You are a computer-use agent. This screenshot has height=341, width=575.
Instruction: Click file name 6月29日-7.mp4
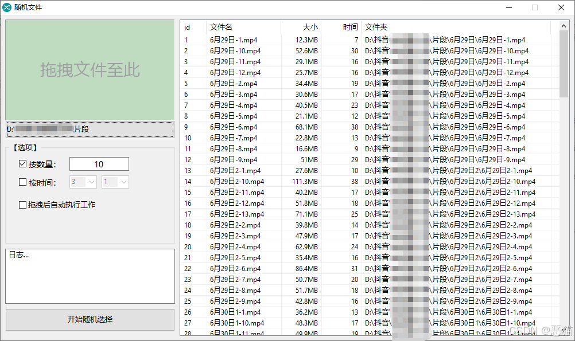point(234,138)
